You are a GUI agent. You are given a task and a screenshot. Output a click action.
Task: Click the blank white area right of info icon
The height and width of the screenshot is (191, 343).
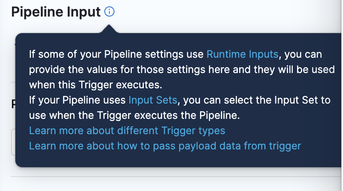(x=213, y=12)
